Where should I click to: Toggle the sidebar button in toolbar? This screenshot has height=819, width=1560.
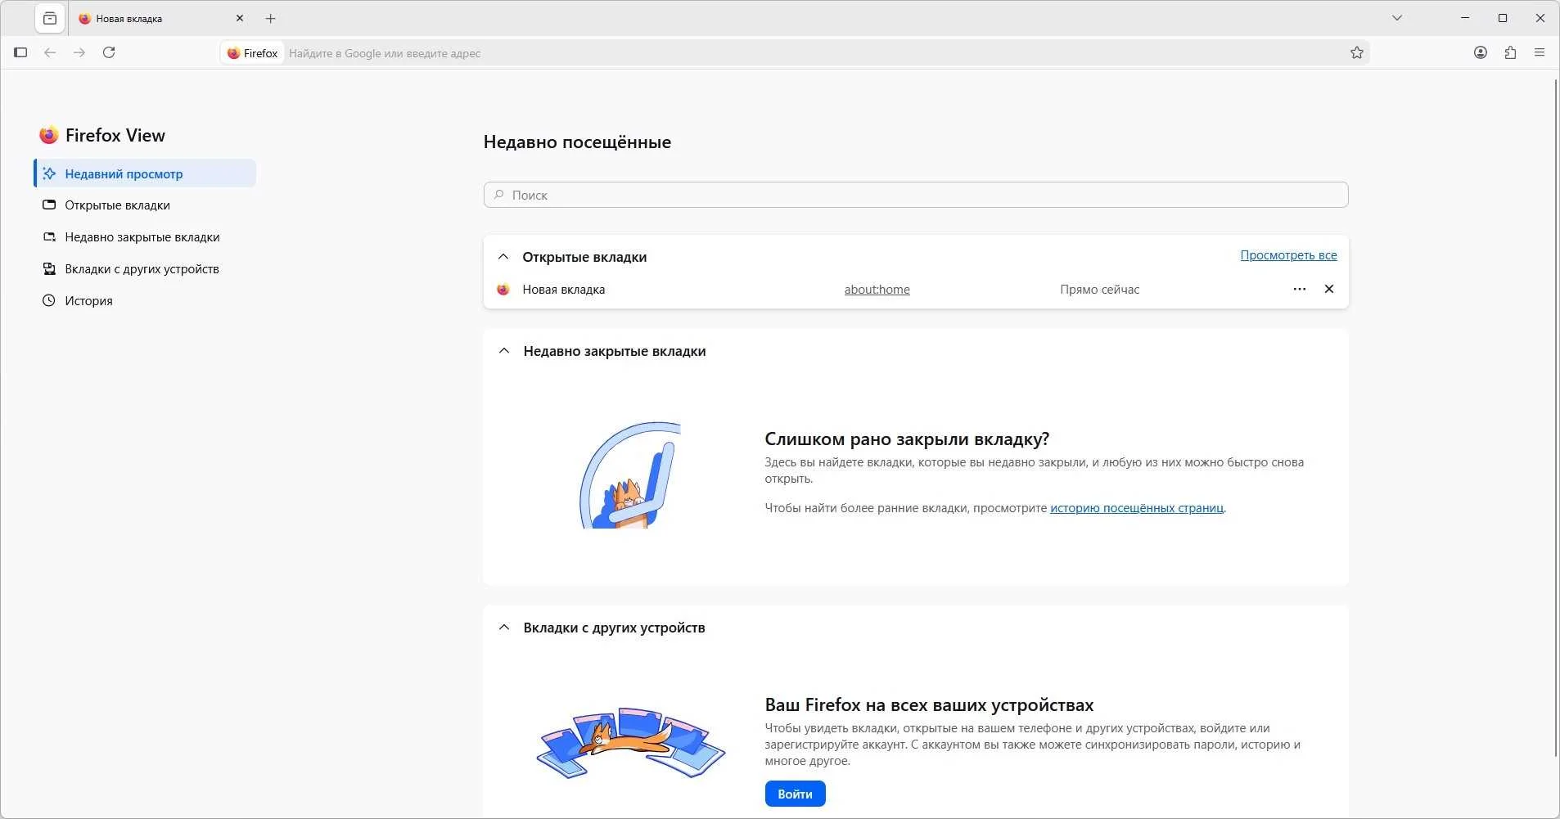coord(20,52)
